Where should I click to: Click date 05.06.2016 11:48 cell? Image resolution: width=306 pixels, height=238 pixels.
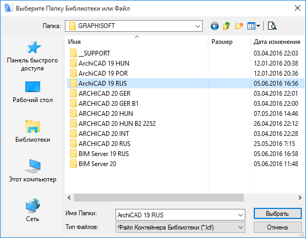point(276,164)
